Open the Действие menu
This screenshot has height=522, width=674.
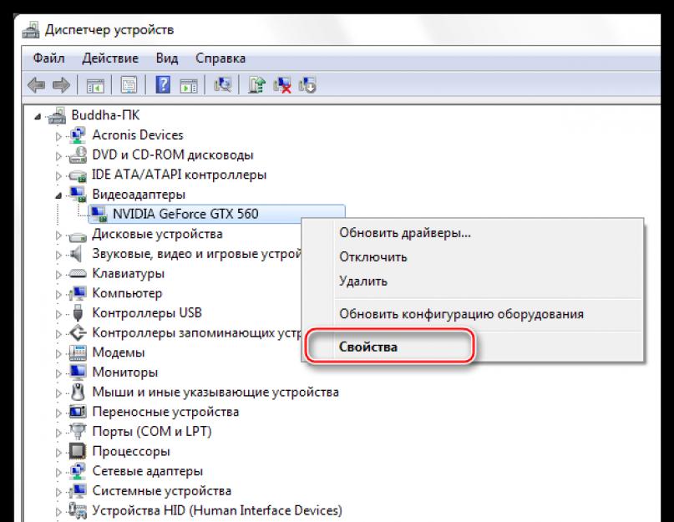coord(110,58)
